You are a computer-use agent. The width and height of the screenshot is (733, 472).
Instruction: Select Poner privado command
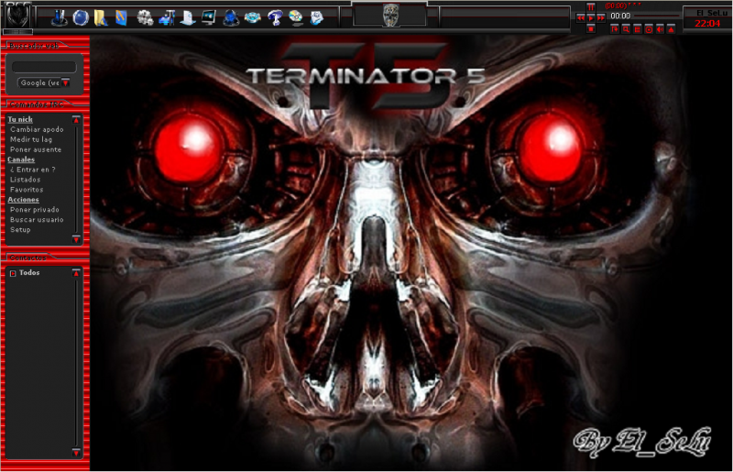tap(35, 210)
